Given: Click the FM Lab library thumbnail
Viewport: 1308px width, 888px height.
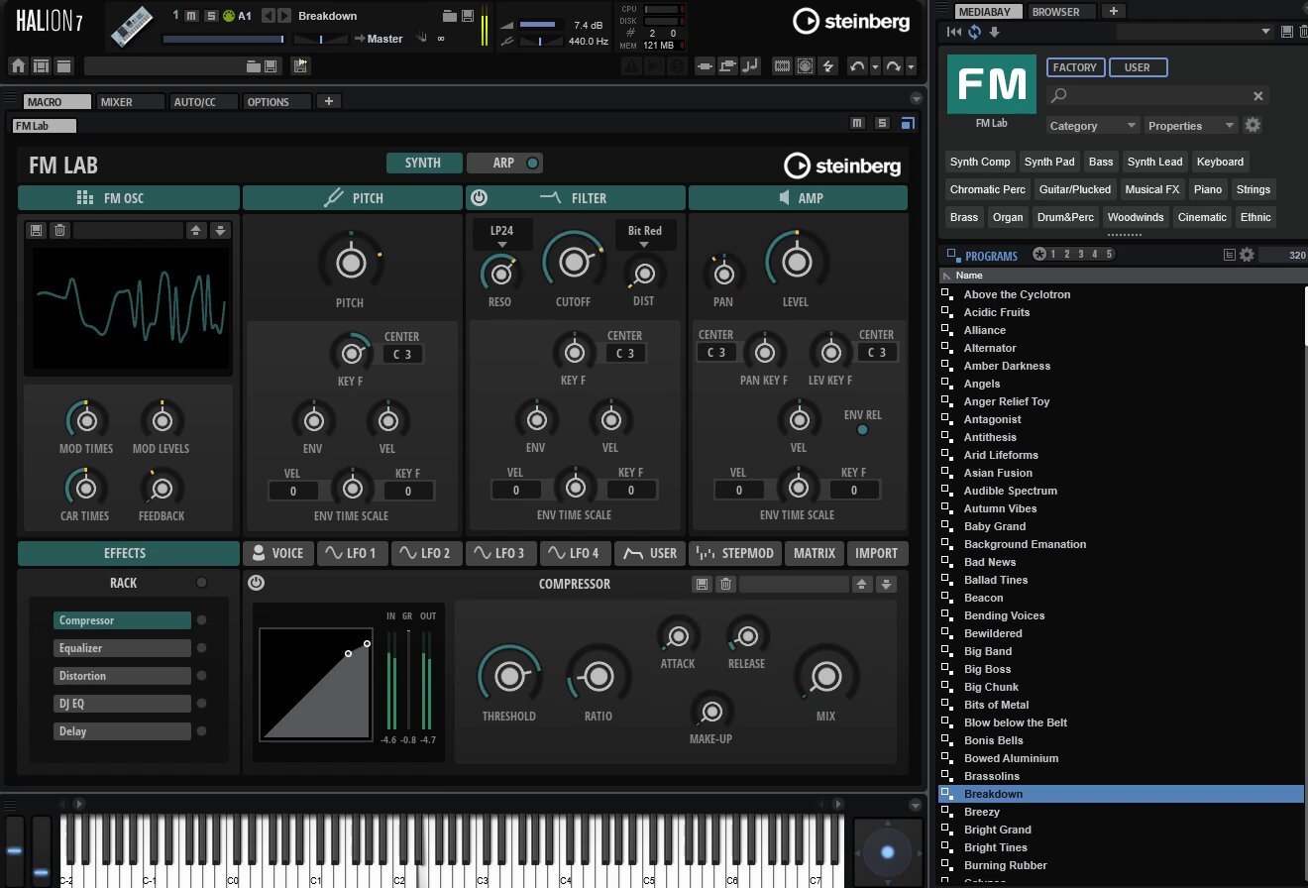Looking at the screenshot, I should click(x=991, y=84).
